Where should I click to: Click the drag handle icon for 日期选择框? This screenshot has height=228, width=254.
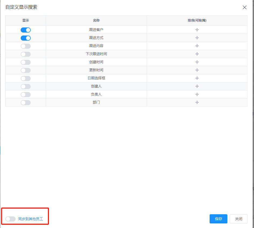coord(197,78)
